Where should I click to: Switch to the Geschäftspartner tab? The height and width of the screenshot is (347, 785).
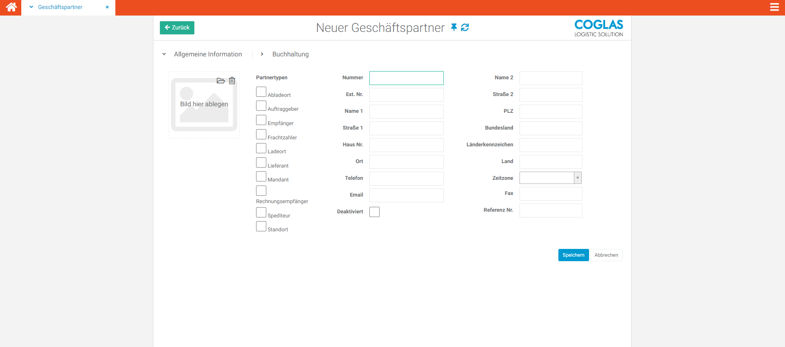pos(60,7)
